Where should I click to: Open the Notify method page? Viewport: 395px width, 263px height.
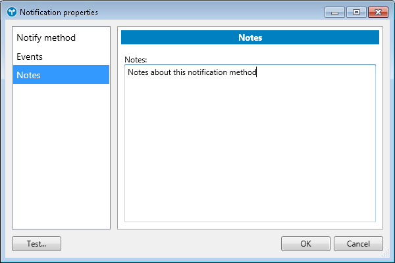point(46,38)
